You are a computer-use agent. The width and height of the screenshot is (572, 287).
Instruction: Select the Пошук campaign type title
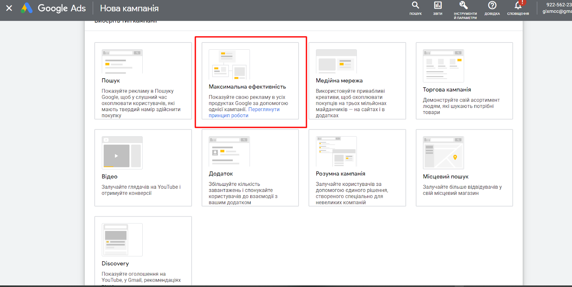click(x=111, y=80)
